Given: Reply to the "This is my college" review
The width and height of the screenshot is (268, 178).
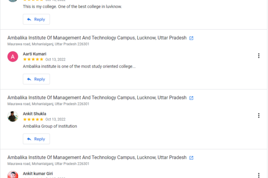Looking at the screenshot, I should (x=36, y=20).
